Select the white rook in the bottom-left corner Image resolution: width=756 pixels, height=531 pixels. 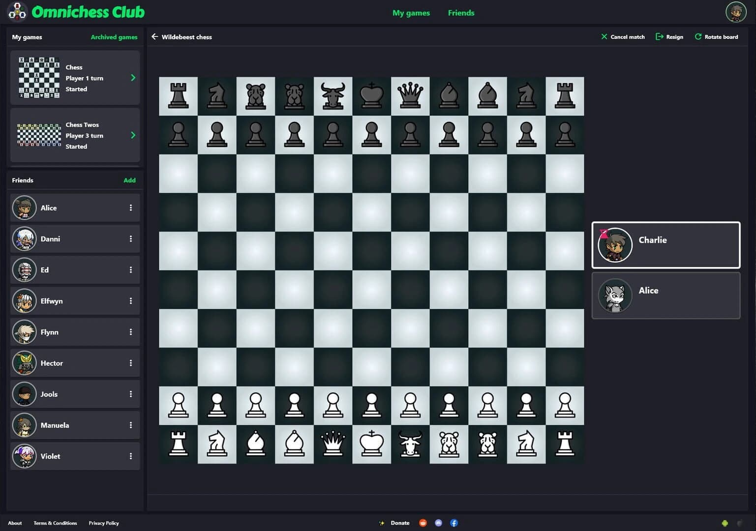(x=178, y=444)
